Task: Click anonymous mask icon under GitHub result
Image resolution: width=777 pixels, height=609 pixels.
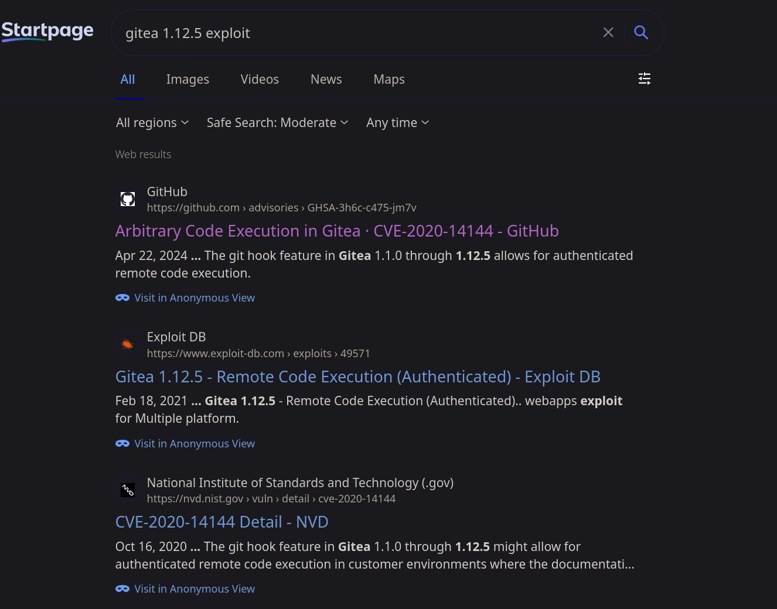Action: click(x=122, y=297)
